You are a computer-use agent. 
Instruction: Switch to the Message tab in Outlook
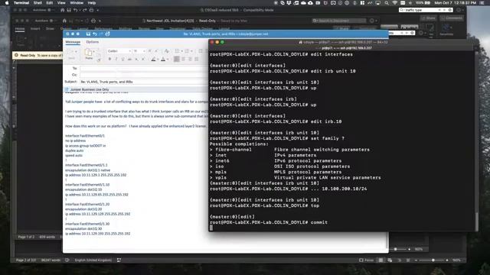pyautogui.click(x=73, y=42)
